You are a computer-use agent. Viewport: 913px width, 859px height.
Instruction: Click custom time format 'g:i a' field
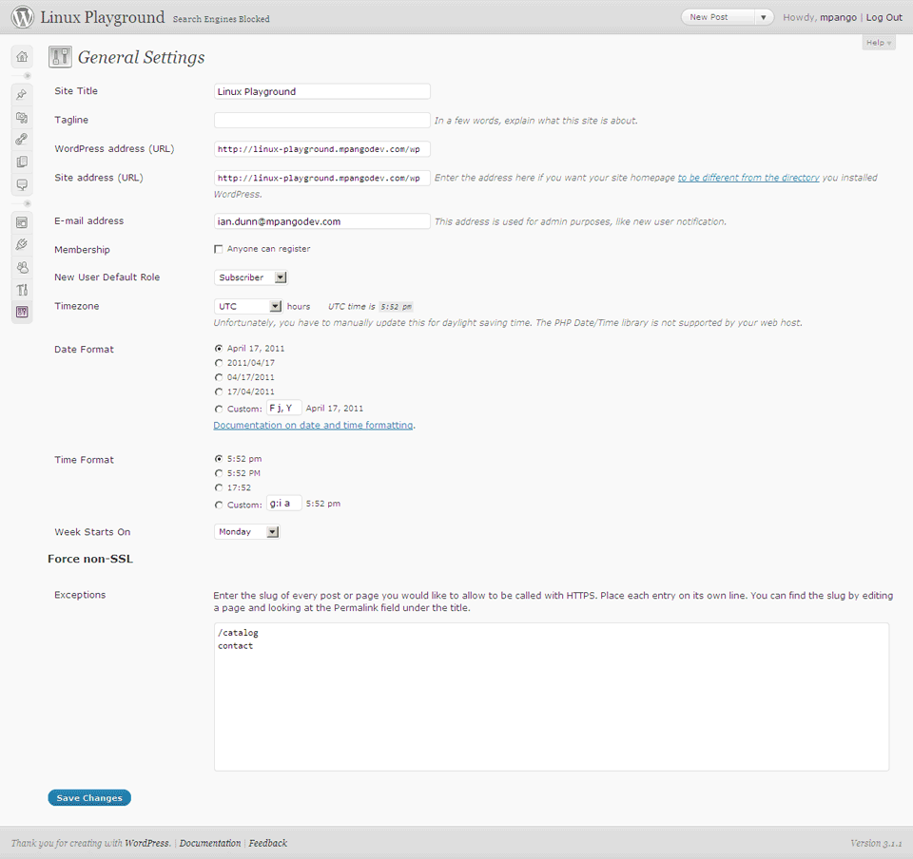point(284,503)
